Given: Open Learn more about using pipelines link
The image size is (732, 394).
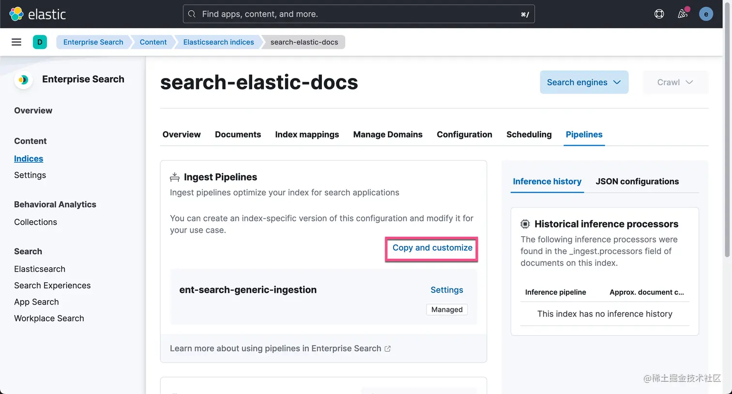Looking at the screenshot, I should coord(280,349).
